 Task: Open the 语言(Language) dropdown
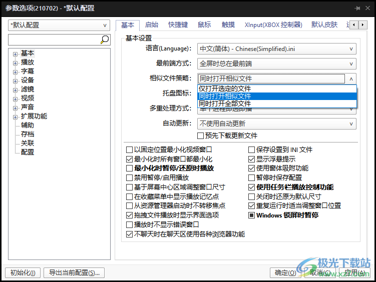[x=276, y=48]
